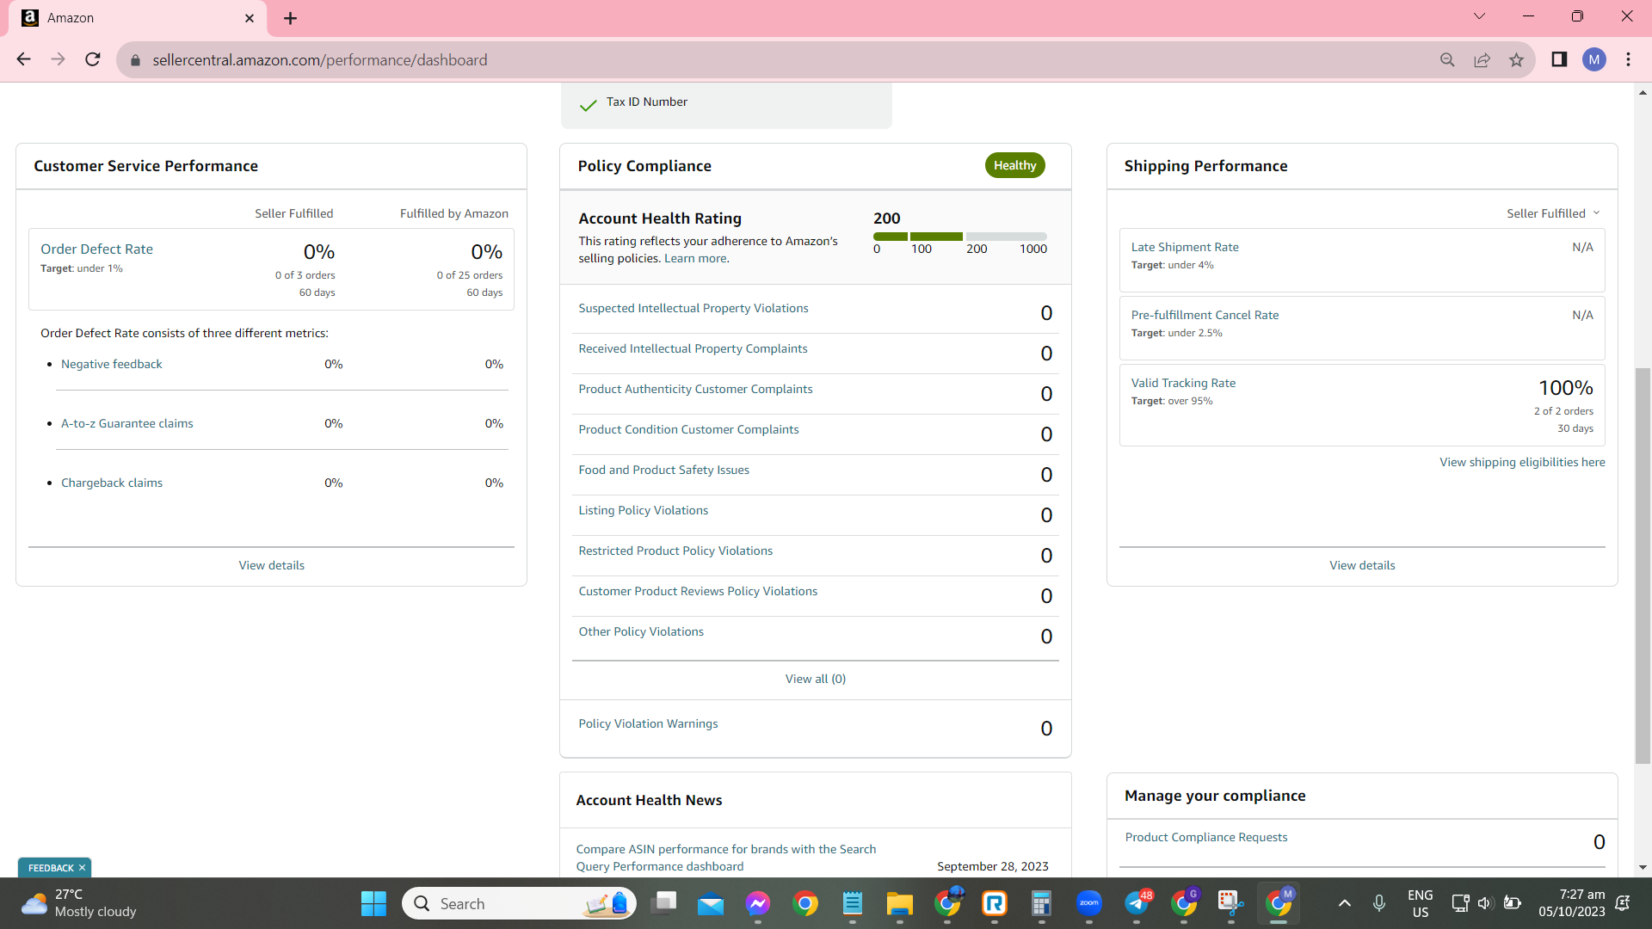Viewport: 1652px width, 929px height.
Task: Open the Late Shipment Rate link
Action: 1185,247
